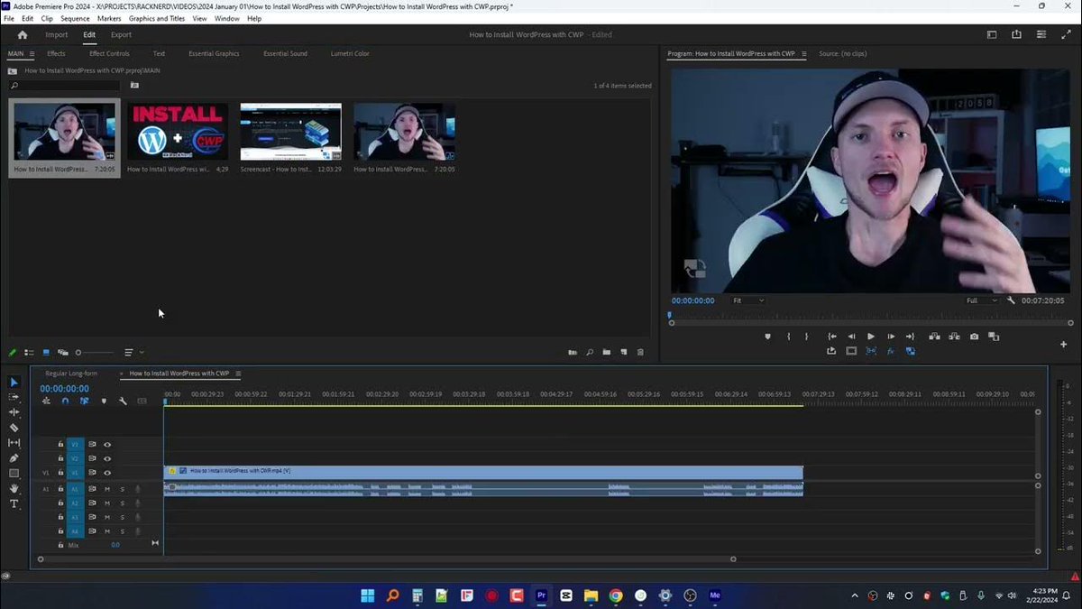Mute audio track A1
The width and height of the screenshot is (1082, 609).
[107, 489]
